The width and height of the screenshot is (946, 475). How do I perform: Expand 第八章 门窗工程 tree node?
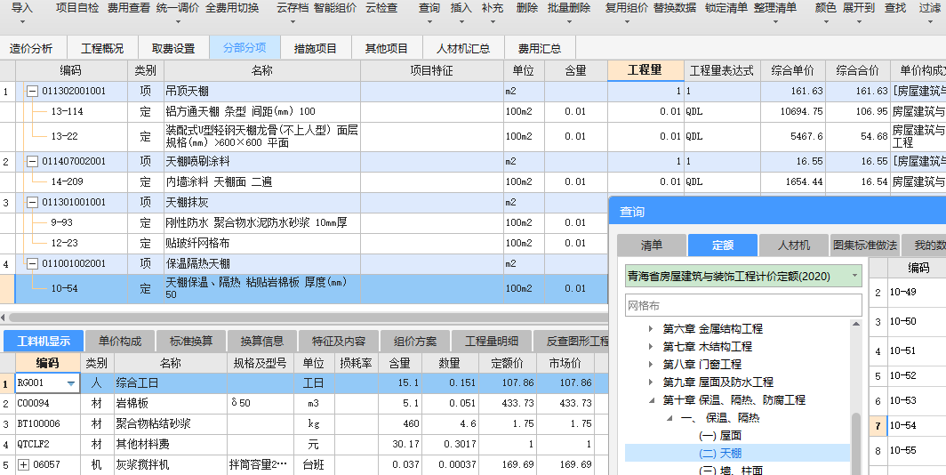coord(651,365)
